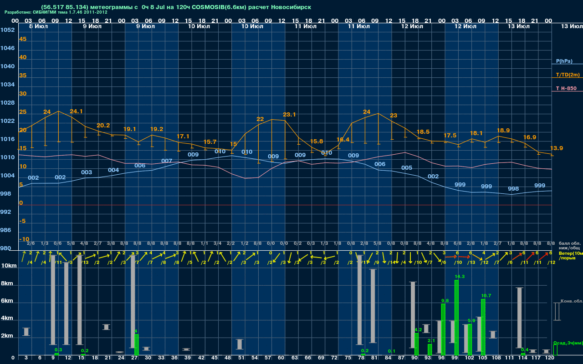Click the 23.1 temperature label
583x364 pixels.
290,115
